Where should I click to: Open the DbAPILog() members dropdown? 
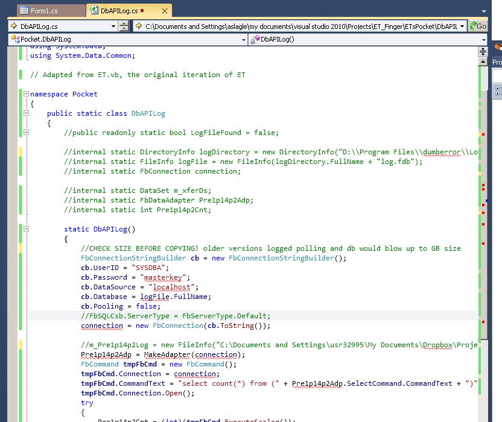(483, 40)
